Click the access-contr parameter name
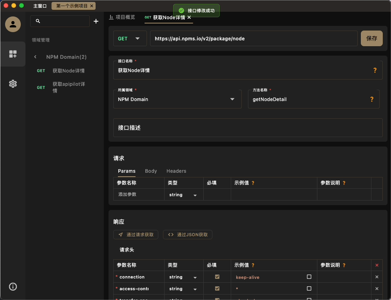The height and width of the screenshot is (300, 391). pos(134,289)
